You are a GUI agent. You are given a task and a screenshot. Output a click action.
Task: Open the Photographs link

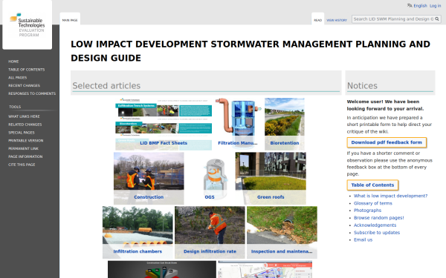[x=367, y=211]
